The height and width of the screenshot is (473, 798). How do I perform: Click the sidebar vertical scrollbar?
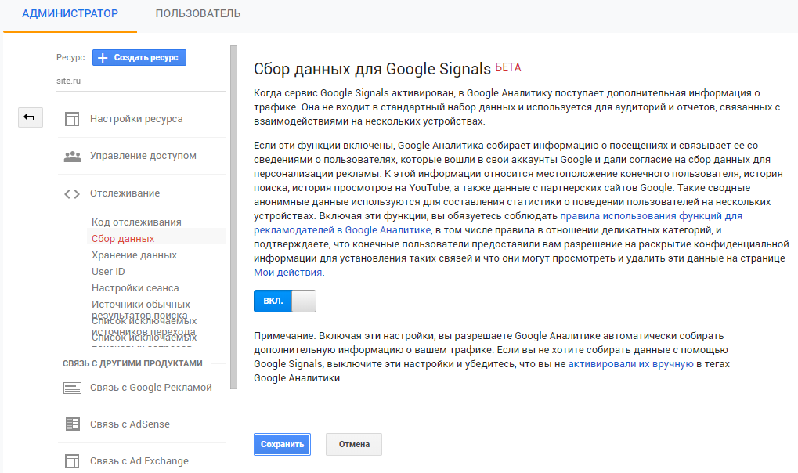pos(234,218)
